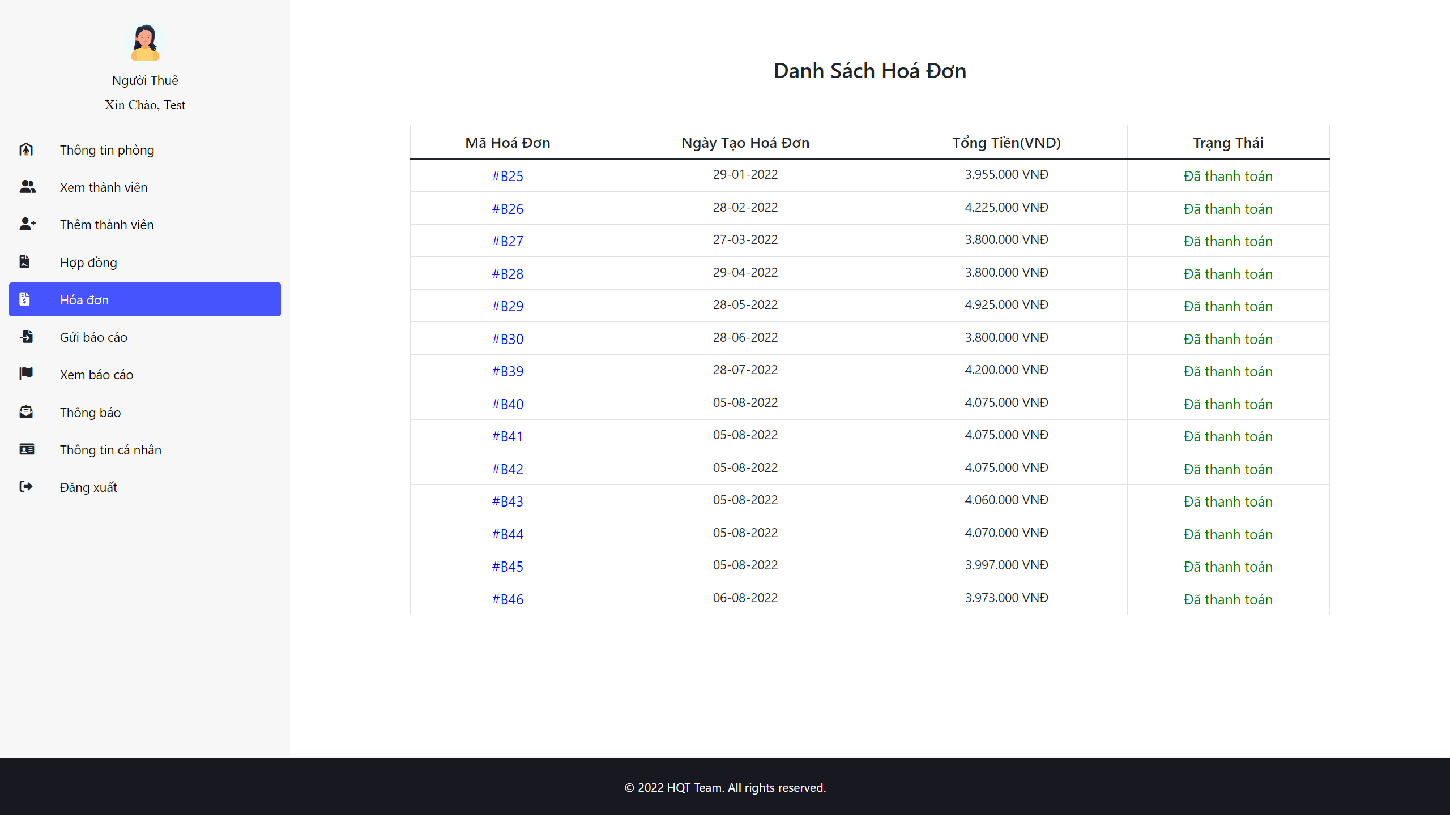Viewport: 1450px width, 815px height.
Task: Select Xem báo cáo in sidebar
Action: 97,375
